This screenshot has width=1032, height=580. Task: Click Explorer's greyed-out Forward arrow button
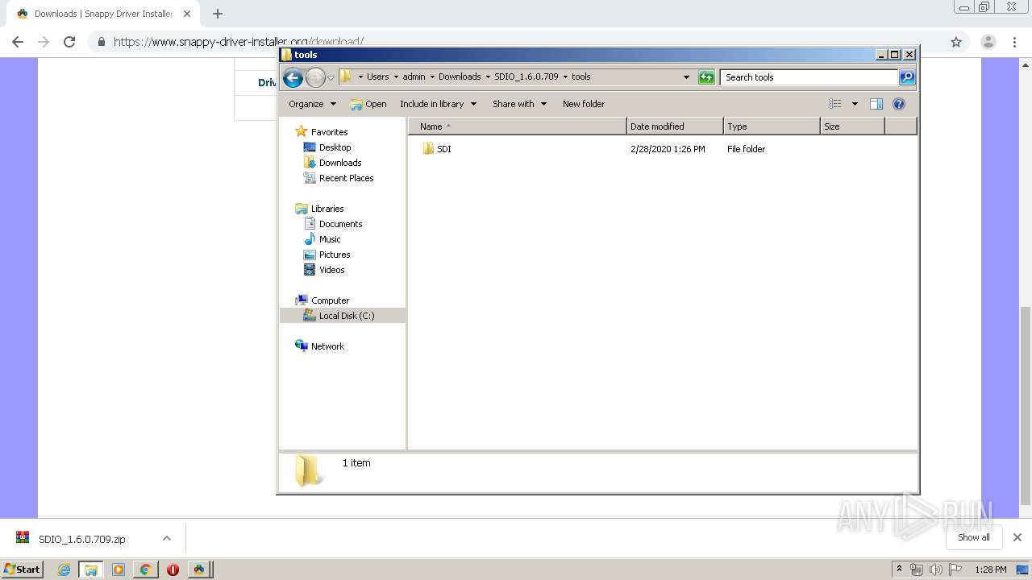(x=315, y=77)
